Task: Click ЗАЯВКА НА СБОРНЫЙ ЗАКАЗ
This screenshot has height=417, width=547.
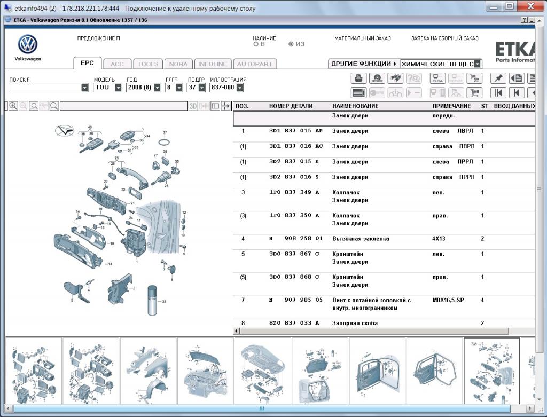Action: pos(445,38)
